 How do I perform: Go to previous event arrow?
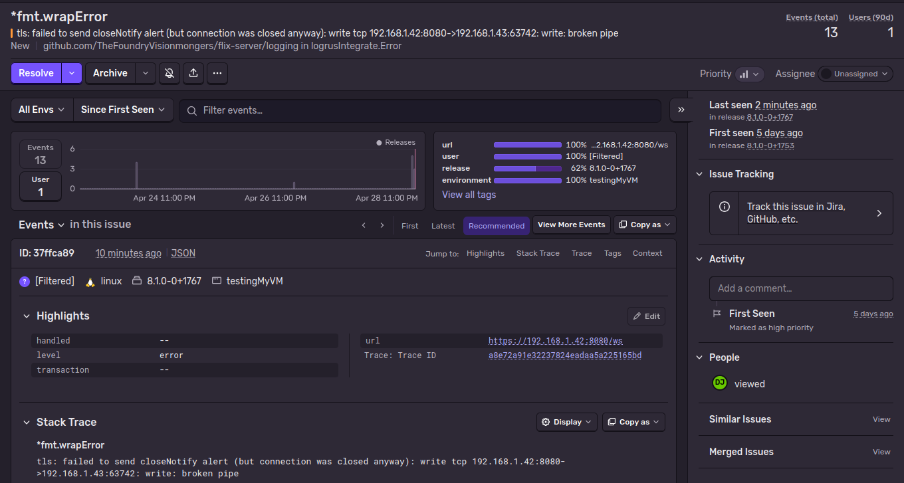pyautogui.click(x=364, y=225)
